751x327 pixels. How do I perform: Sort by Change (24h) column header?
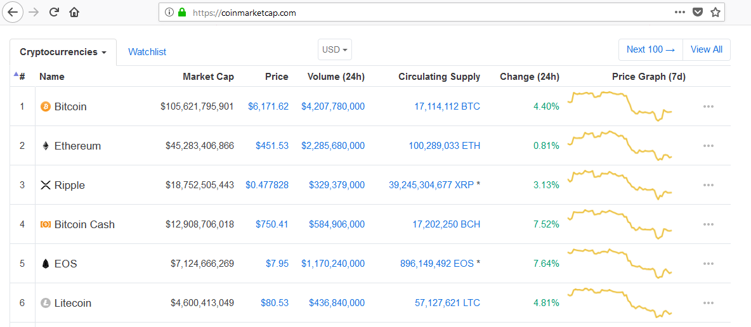(529, 77)
